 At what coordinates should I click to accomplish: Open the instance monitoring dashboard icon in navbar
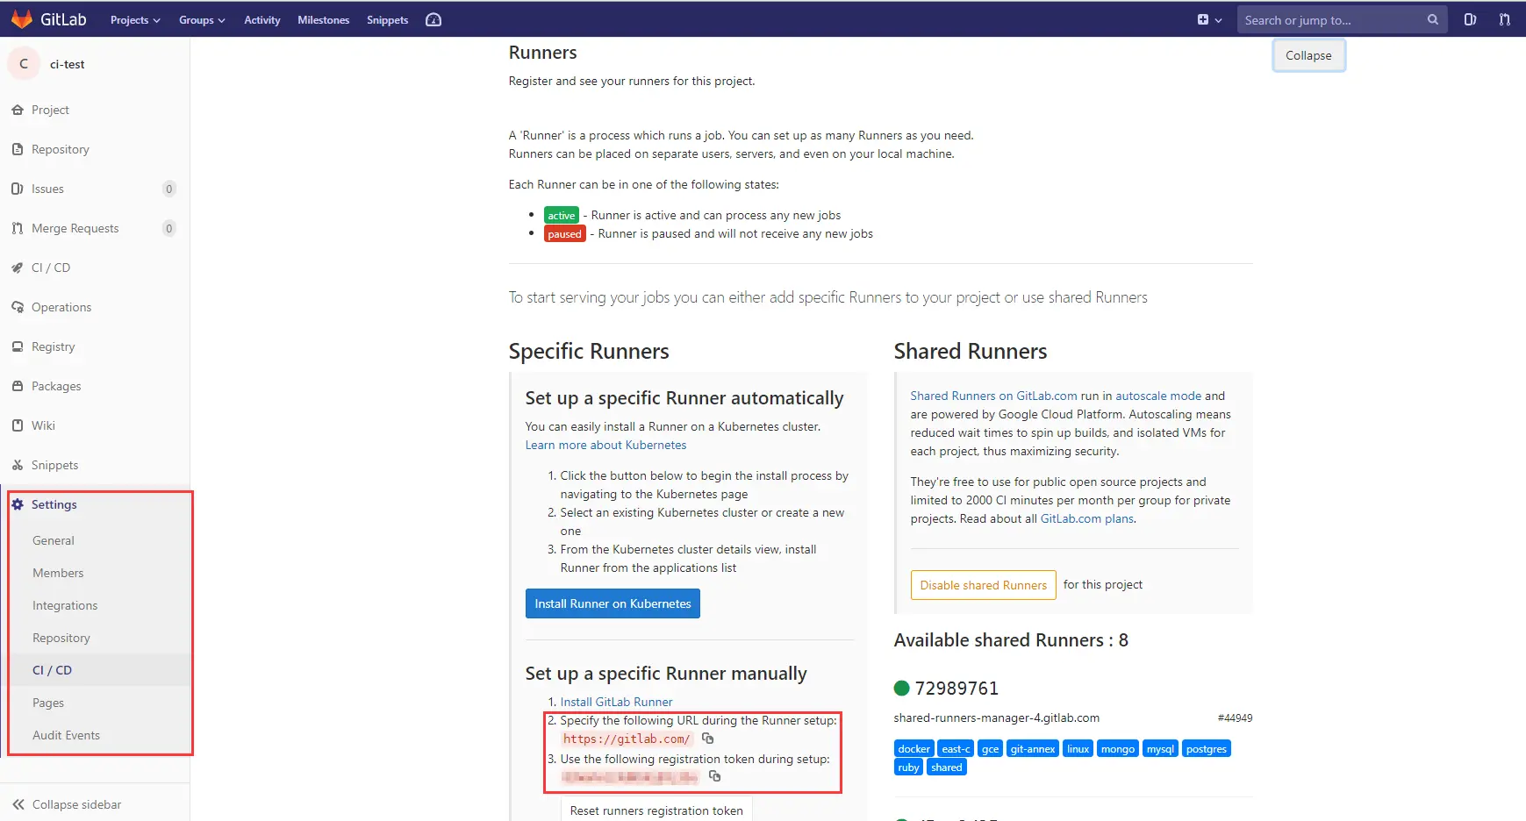(x=433, y=19)
